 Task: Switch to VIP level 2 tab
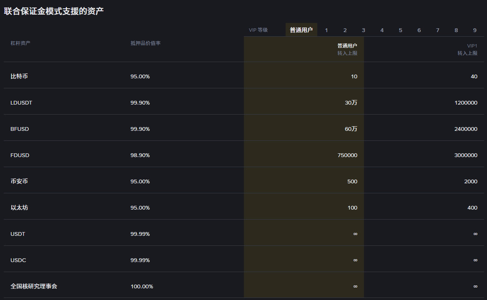click(x=345, y=30)
